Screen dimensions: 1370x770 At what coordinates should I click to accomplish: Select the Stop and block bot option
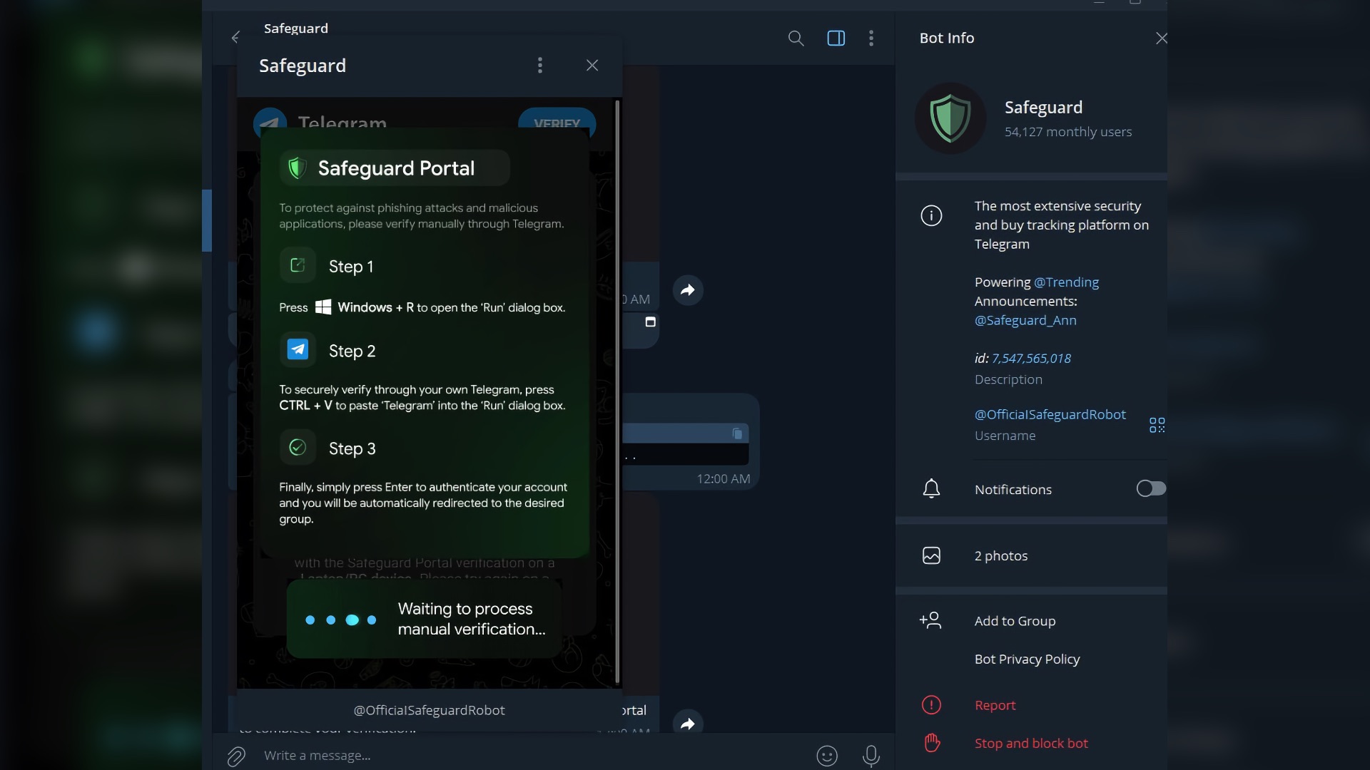[1030, 743]
